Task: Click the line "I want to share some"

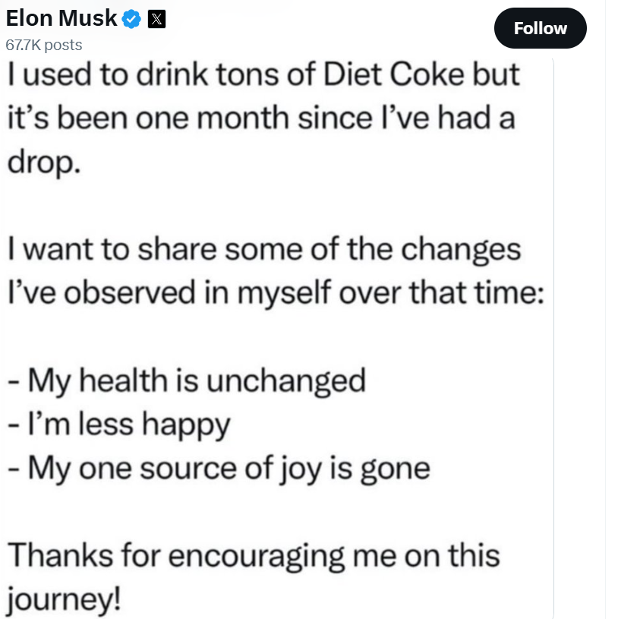Action: (x=154, y=249)
